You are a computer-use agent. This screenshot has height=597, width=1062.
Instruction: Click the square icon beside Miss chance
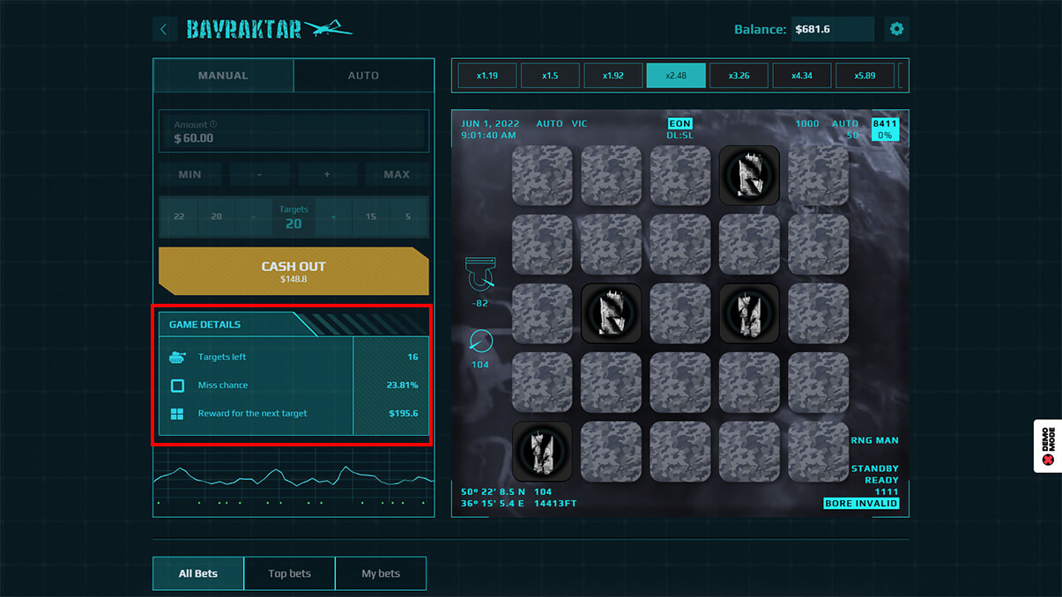tap(177, 386)
